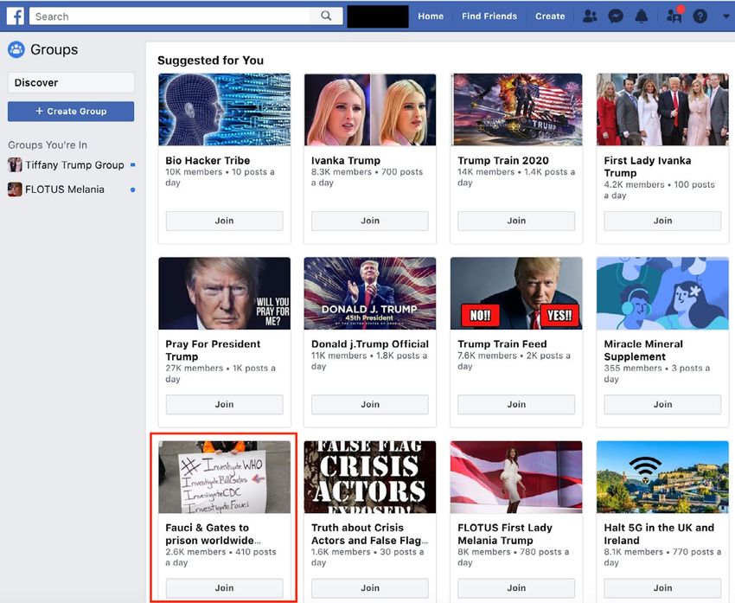Join the Trump Train Feed group
The width and height of the screenshot is (735, 603).
[516, 405]
